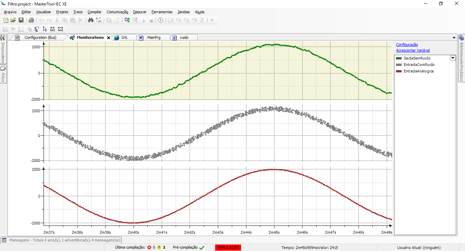Screen dimensions: 465x251
Task: Close the MonitoraSeno tab
Action: click(109, 38)
